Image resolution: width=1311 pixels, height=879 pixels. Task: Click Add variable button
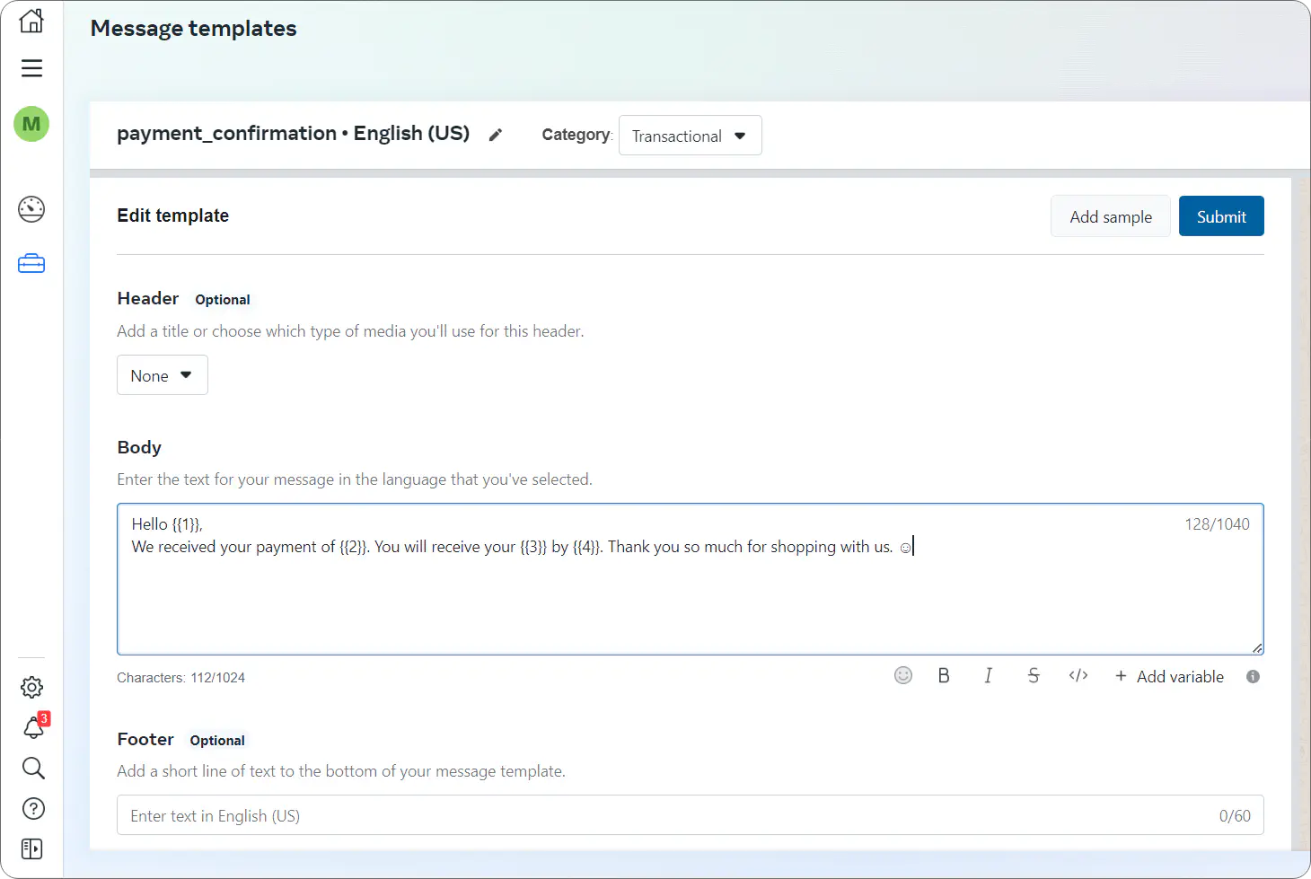pos(1169,677)
